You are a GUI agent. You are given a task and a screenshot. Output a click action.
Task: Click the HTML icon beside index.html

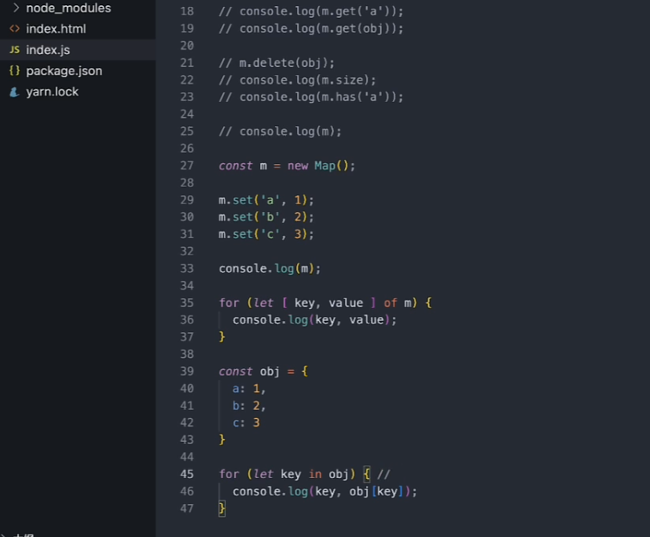point(14,29)
